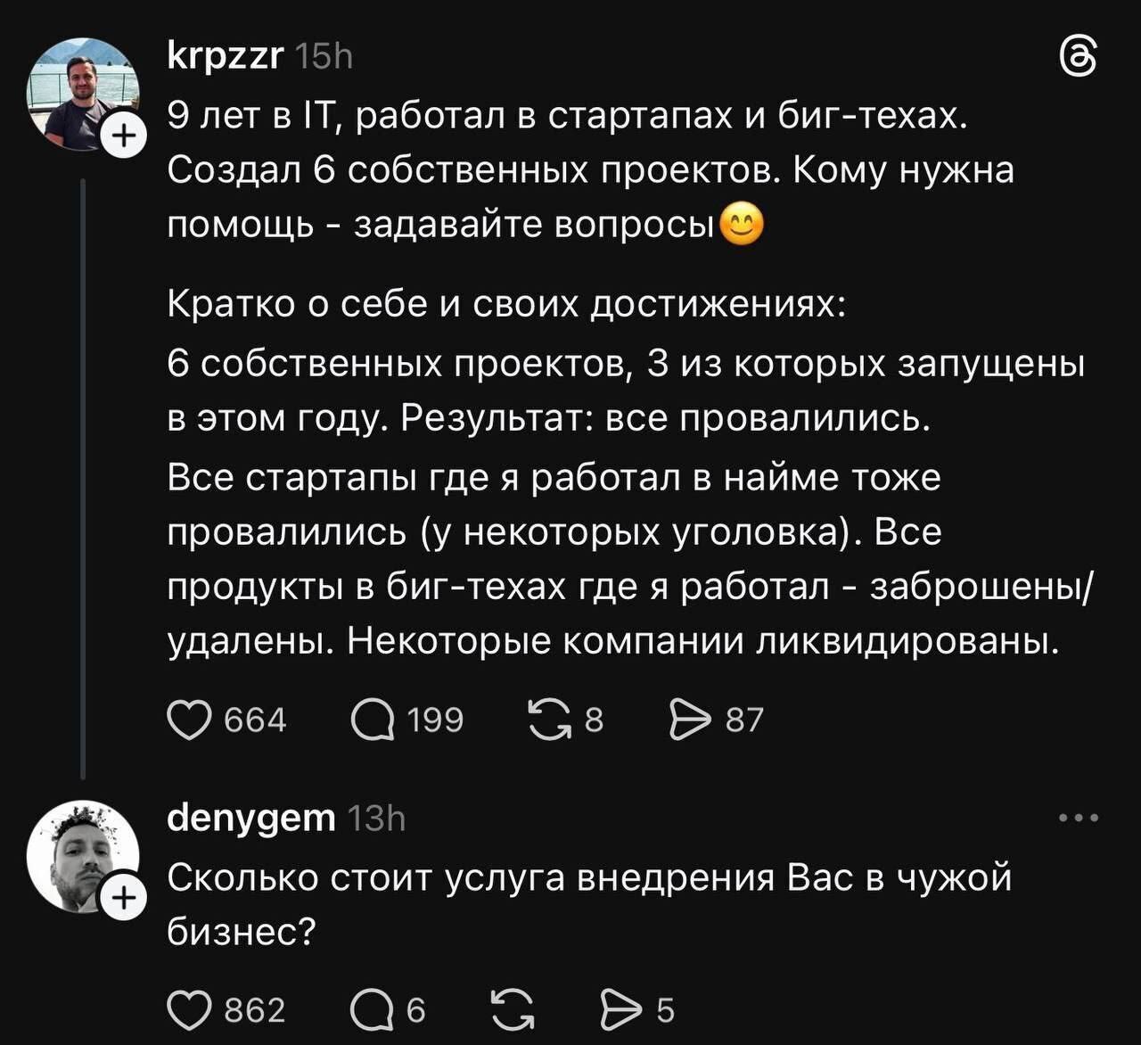Click the 13h timestamp on denygem's reply

pyautogui.click(x=375, y=818)
